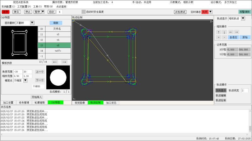Switch to 视觉图像 tab
252x141 pixels.
coord(80,103)
